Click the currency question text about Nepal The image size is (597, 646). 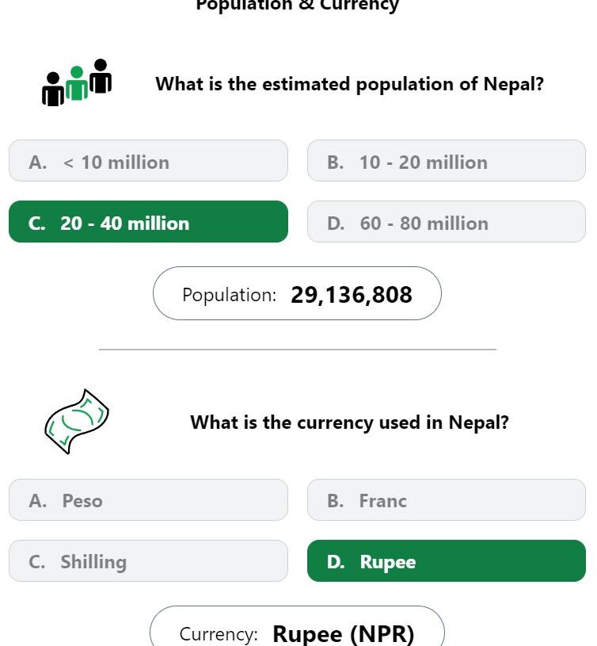point(350,422)
